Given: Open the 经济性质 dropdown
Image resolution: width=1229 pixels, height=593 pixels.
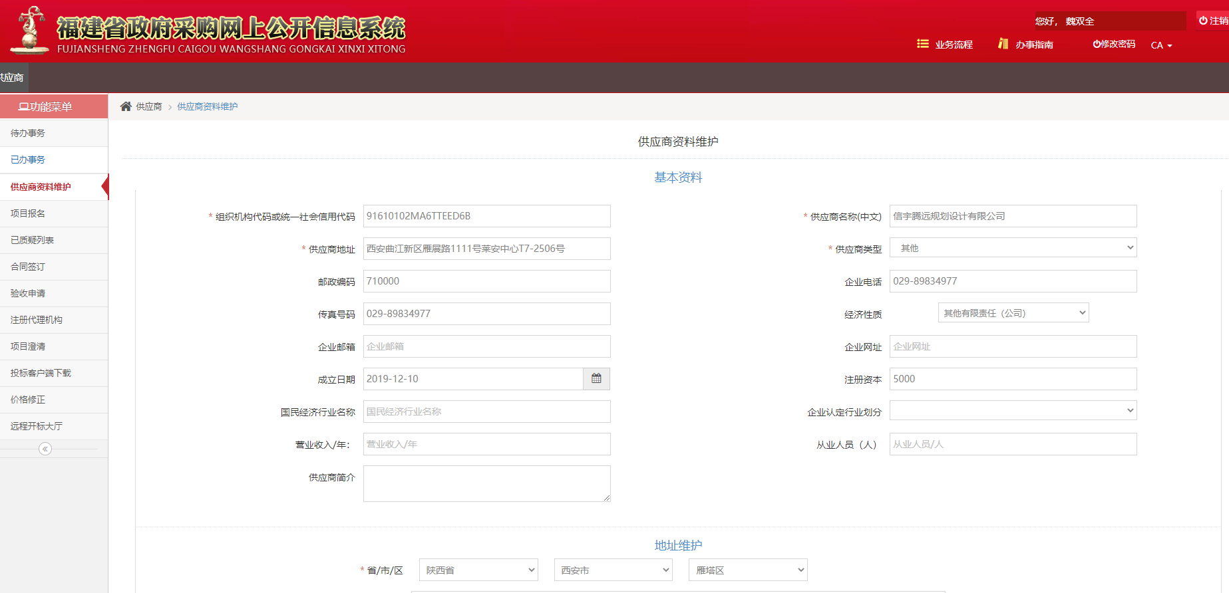Looking at the screenshot, I should pyautogui.click(x=1013, y=312).
